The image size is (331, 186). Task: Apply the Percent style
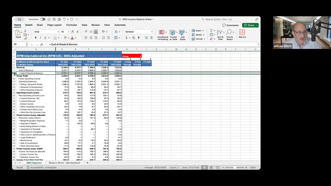[x=134, y=38]
